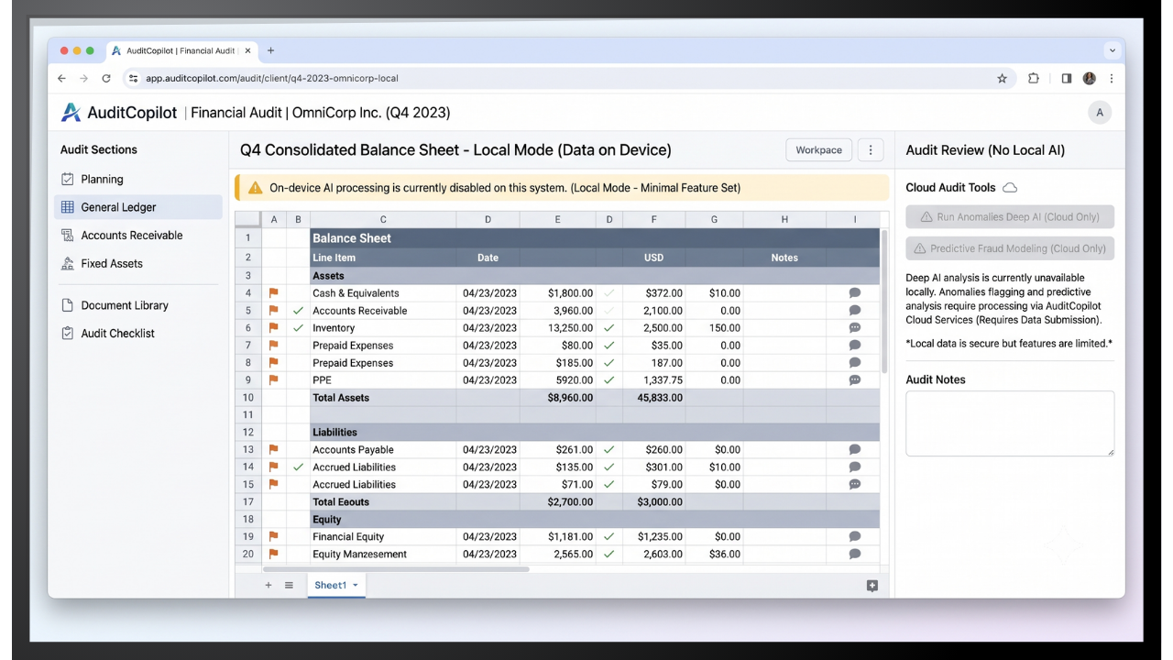The width and height of the screenshot is (1173, 660).
Task: Open comment bubble on Equity Manzesement row
Action: tap(854, 555)
